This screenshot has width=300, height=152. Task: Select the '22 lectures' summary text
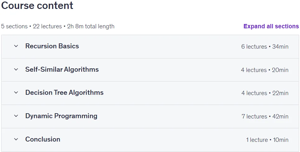pyautogui.click(x=47, y=26)
